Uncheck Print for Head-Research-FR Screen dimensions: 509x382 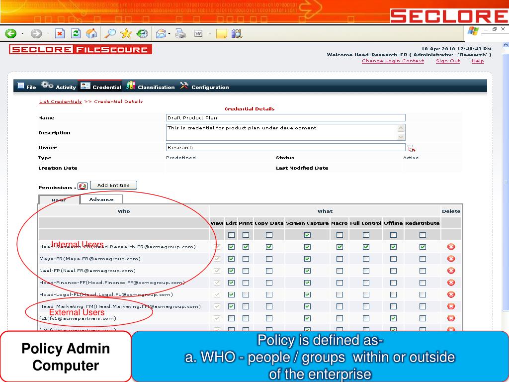(x=246, y=247)
